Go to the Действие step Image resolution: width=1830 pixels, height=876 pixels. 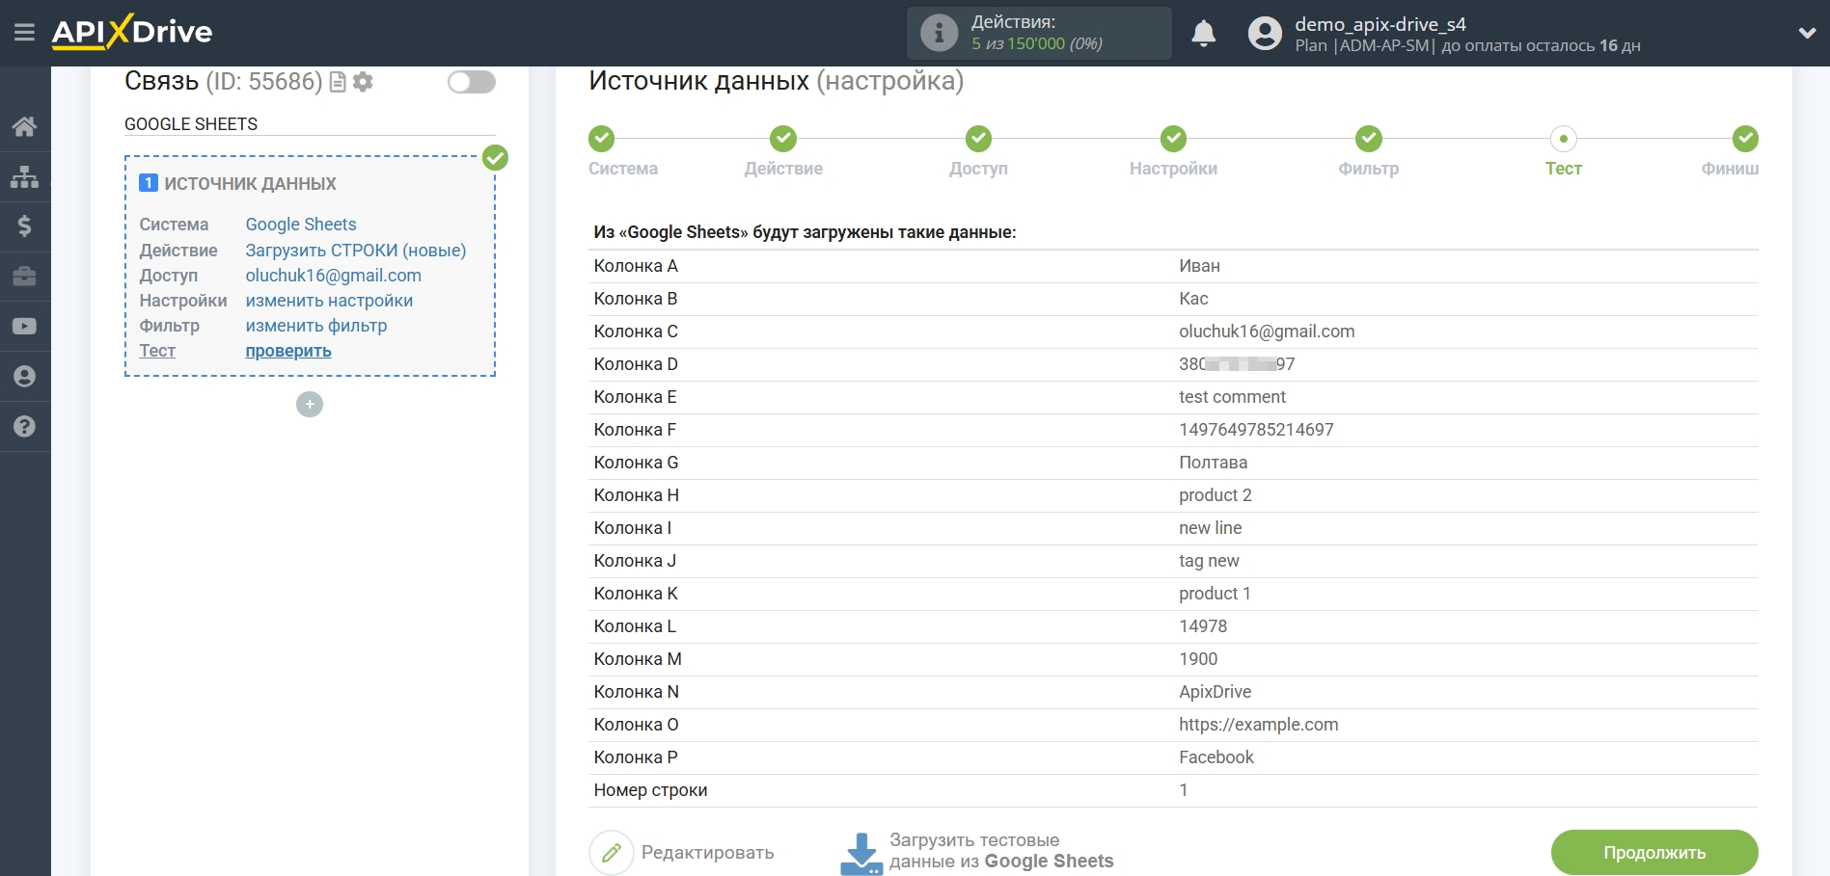point(783,152)
